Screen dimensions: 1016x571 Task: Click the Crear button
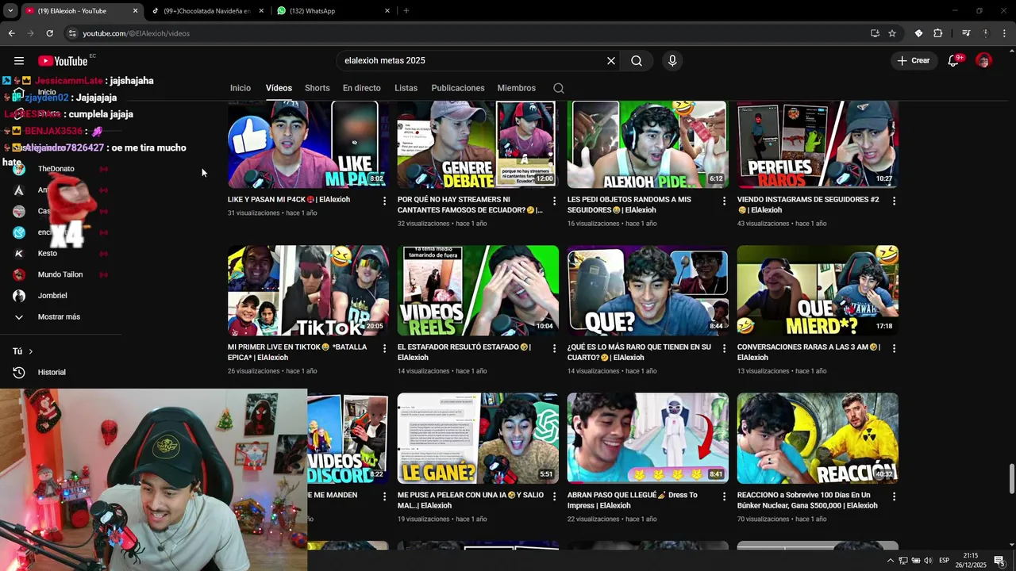(x=913, y=61)
